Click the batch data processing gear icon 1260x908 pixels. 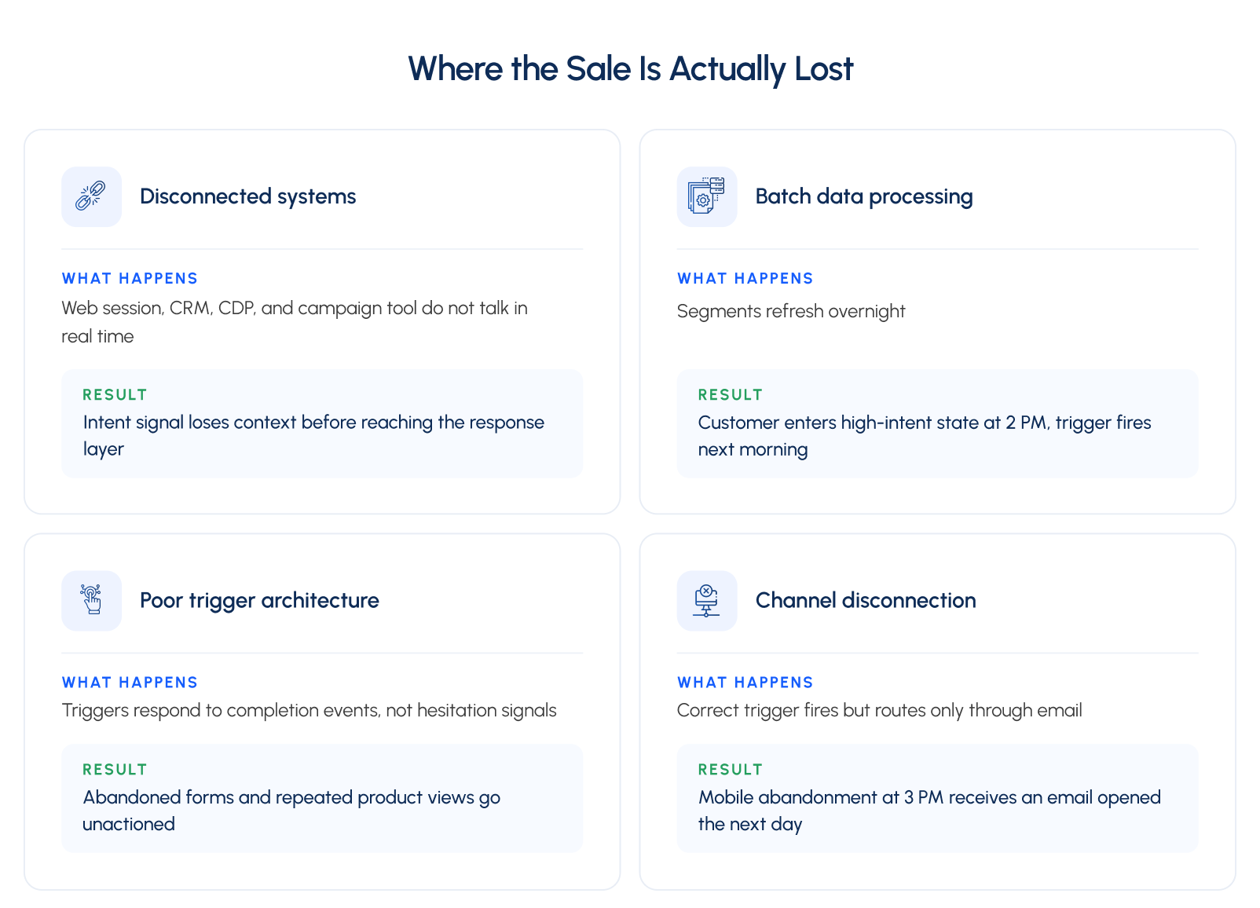tap(707, 196)
